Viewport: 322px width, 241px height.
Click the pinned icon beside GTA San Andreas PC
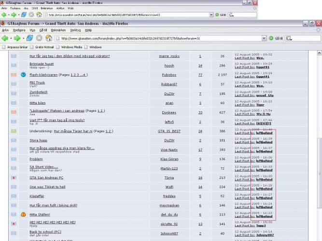click(x=14, y=177)
